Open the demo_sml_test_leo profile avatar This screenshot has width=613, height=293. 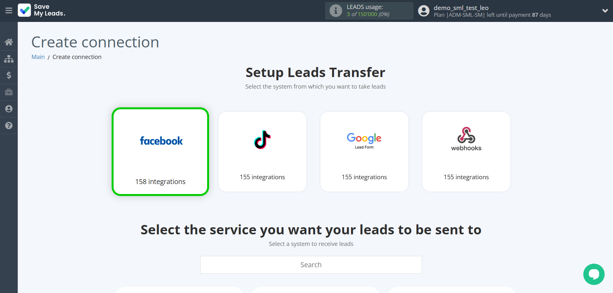pyautogui.click(x=424, y=11)
